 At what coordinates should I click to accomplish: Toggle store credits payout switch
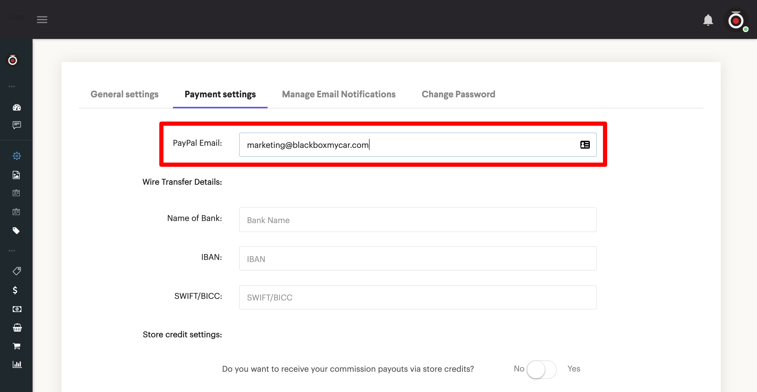click(x=541, y=369)
